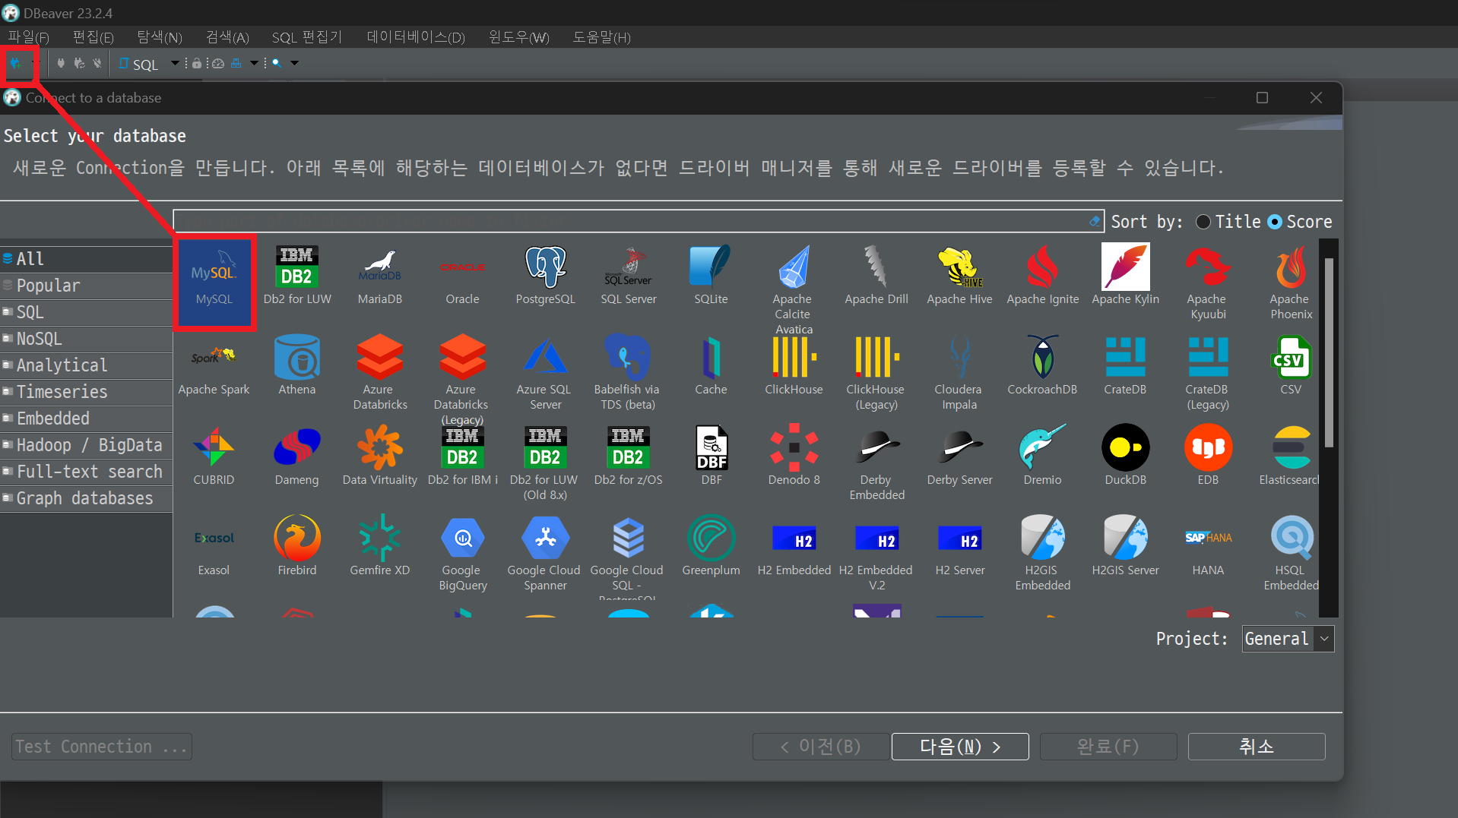Select the CockroachDB driver icon
The image size is (1458, 818).
point(1042,365)
